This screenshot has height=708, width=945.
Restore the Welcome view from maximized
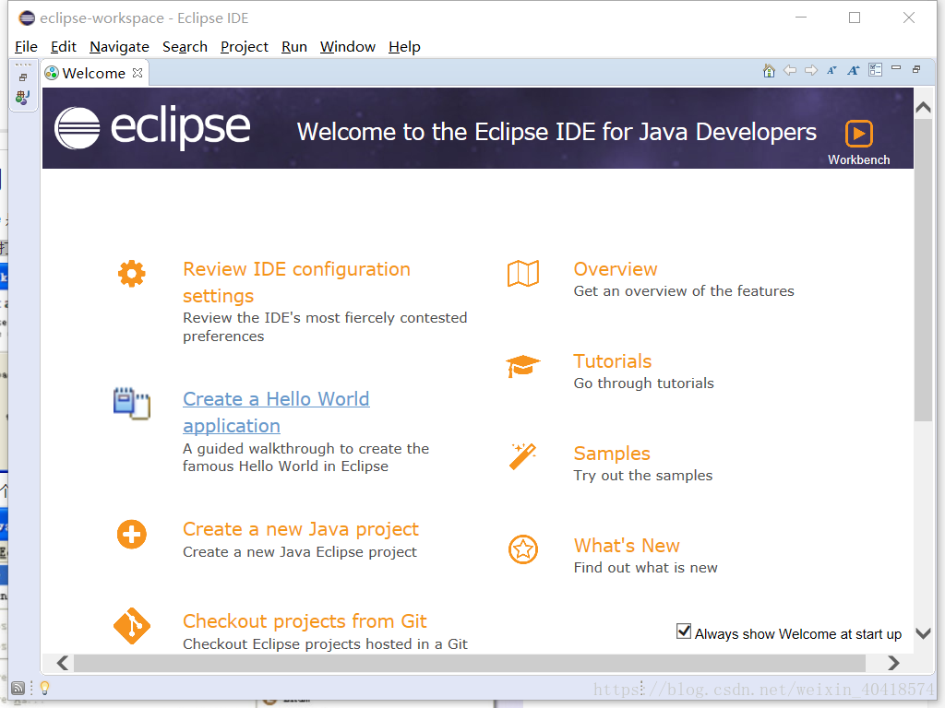click(x=916, y=69)
